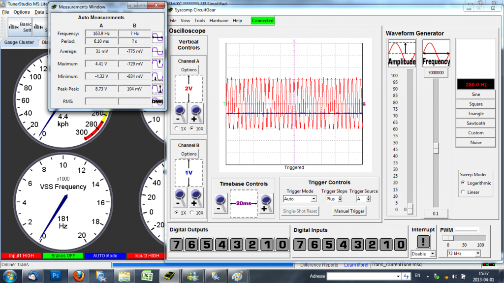
Task: Toggle digital output bit 2
Action: [252, 245]
